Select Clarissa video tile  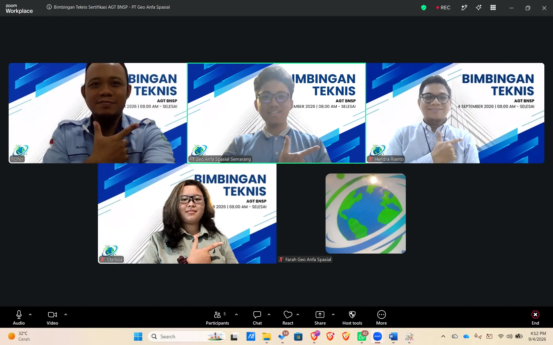coord(187,213)
